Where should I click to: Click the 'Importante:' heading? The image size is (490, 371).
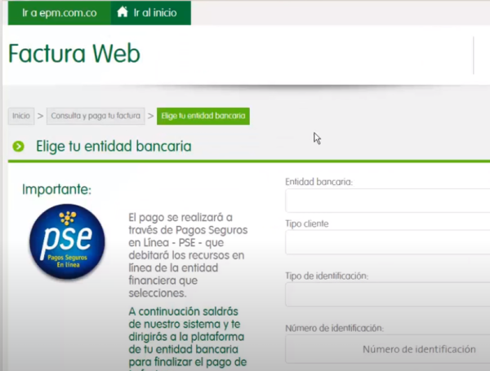pos(57,190)
